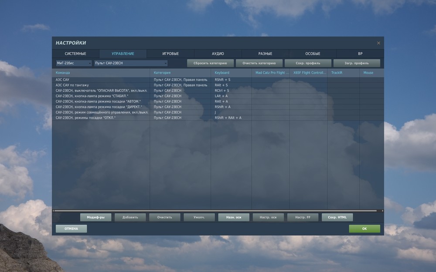This screenshot has width=436, height=272.
Task: Open the Модиф-ры modifiers button
Action: [95, 217]
